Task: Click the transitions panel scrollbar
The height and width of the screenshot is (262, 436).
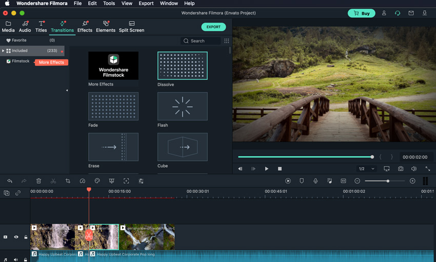Action: (230, 50)
